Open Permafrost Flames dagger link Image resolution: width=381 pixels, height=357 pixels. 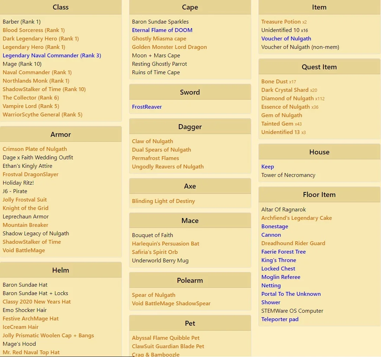pos(155,158)
